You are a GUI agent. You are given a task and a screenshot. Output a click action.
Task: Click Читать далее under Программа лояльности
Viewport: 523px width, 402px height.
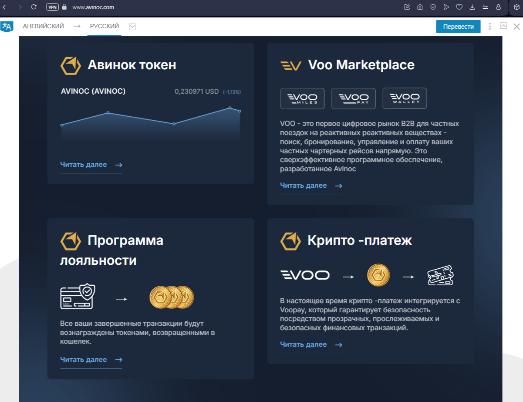point(91,360)
